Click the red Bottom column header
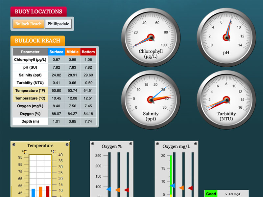This screenshot has height=197, width=263. [88, 52]
